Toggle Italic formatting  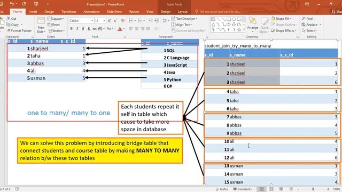click(x=77, y=29)
